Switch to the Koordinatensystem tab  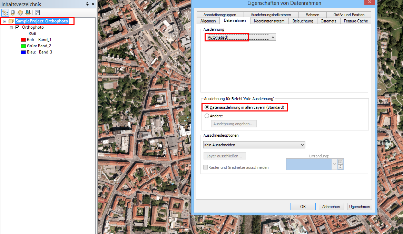270,21
